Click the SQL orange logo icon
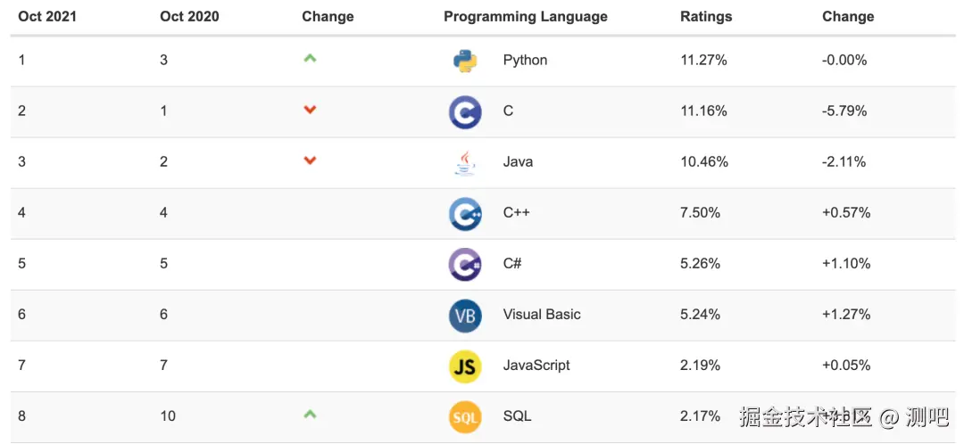The height and width of the screenshot is (444, 964). click(465, 416)
